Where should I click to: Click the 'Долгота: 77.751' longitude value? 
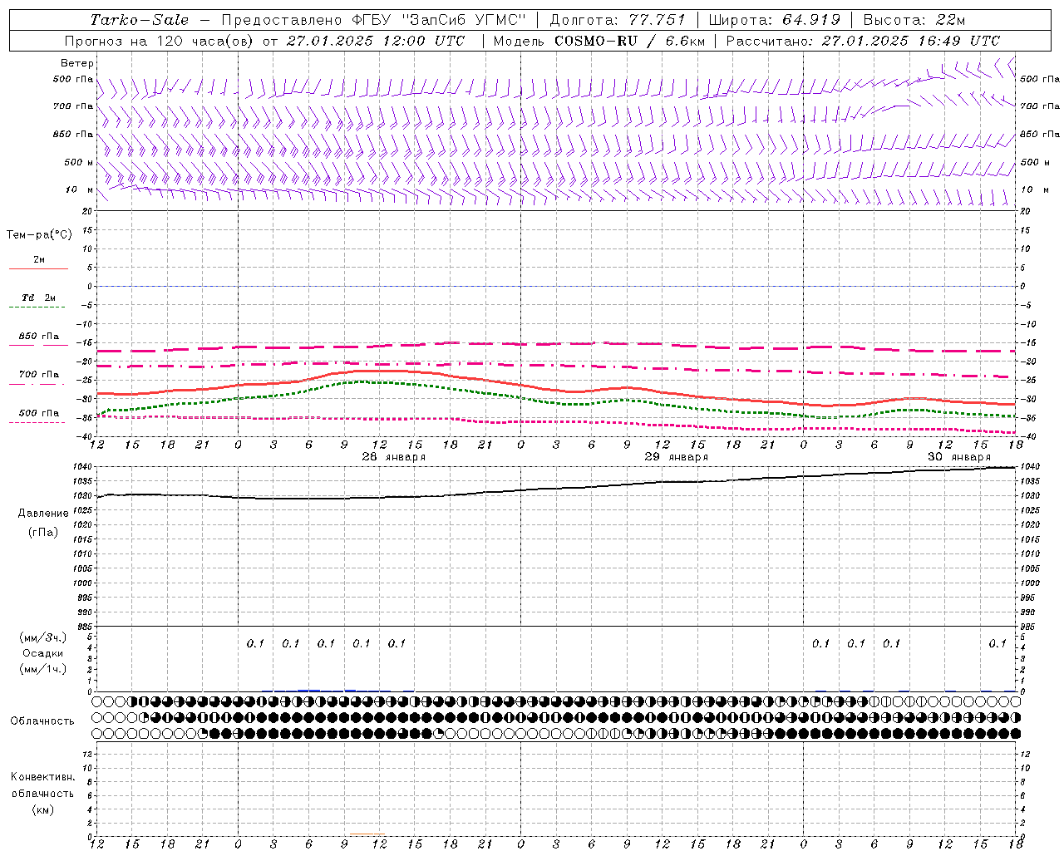pyautogui.click(x=618, y=20)
